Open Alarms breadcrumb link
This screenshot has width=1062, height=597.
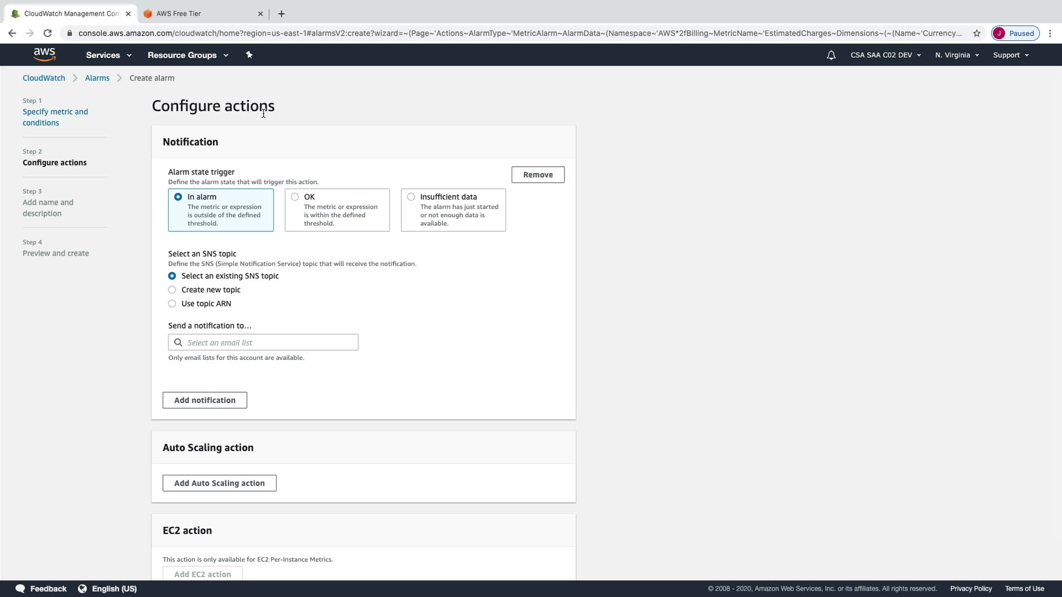coord(97,78)
